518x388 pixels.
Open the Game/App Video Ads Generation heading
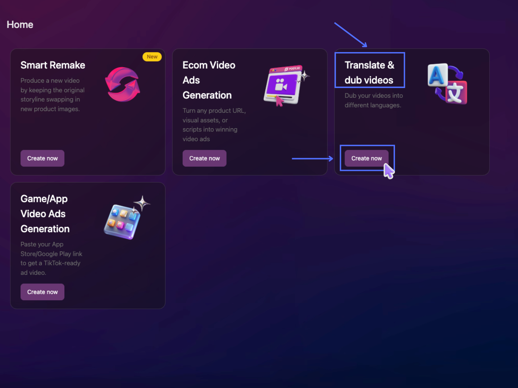click(45, 214)
